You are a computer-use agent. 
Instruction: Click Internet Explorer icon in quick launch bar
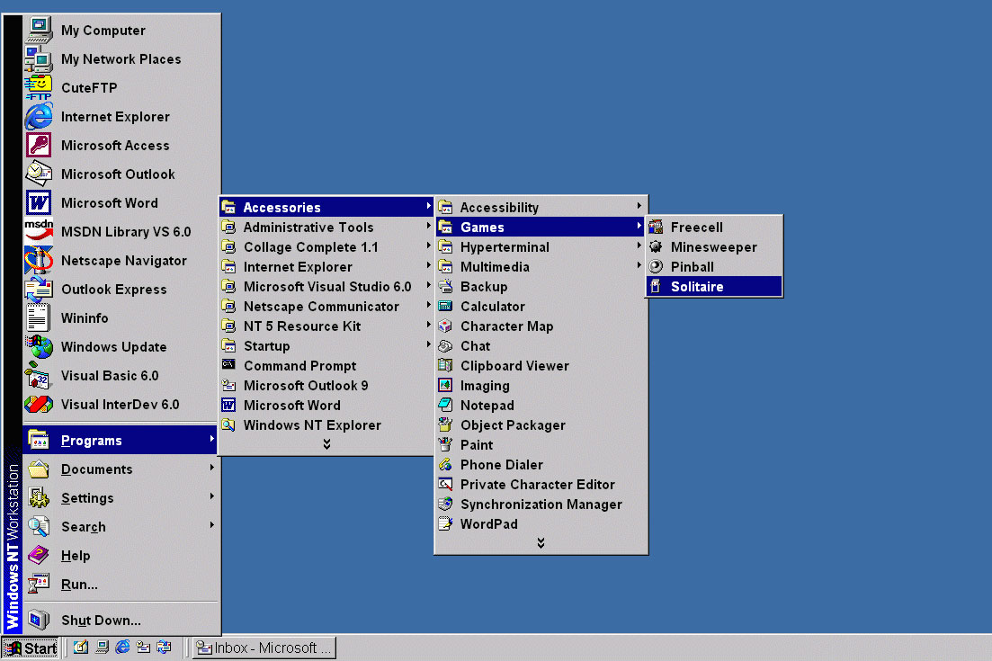(122, 648)
